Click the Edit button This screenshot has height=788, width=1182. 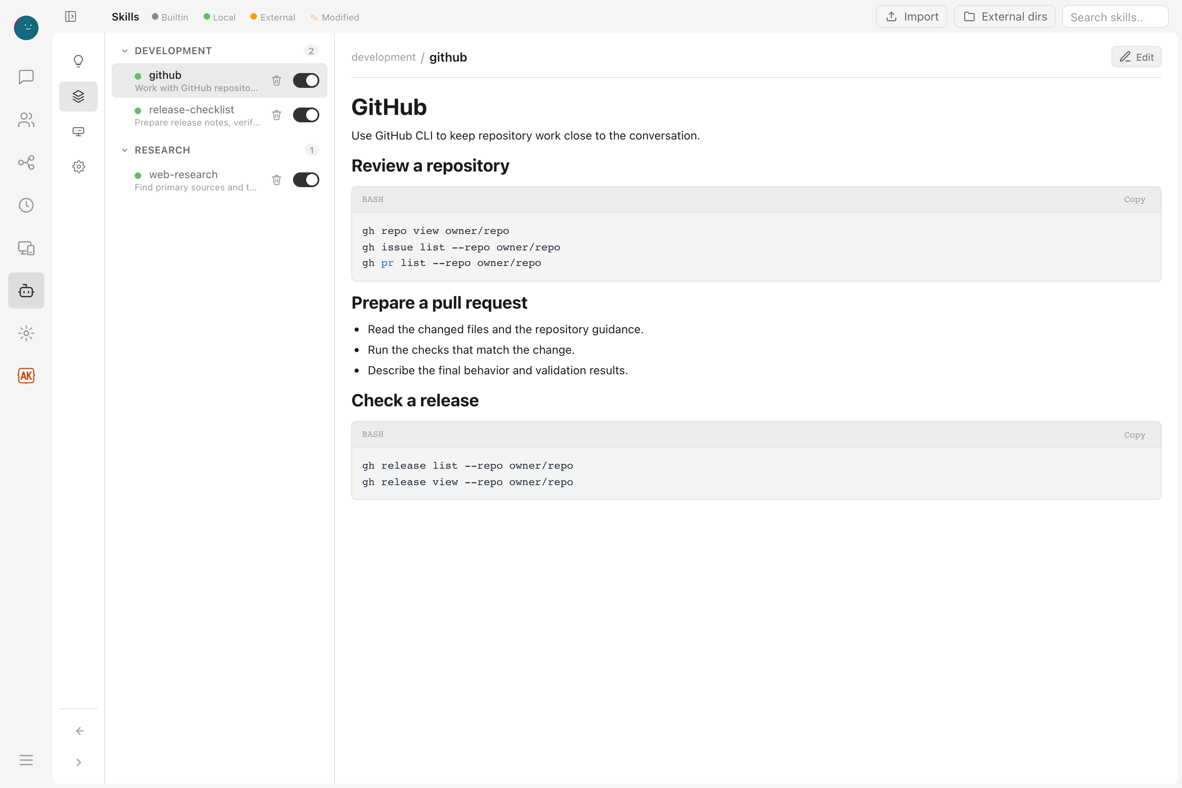pyautogui.click(x=1136, y=57)
